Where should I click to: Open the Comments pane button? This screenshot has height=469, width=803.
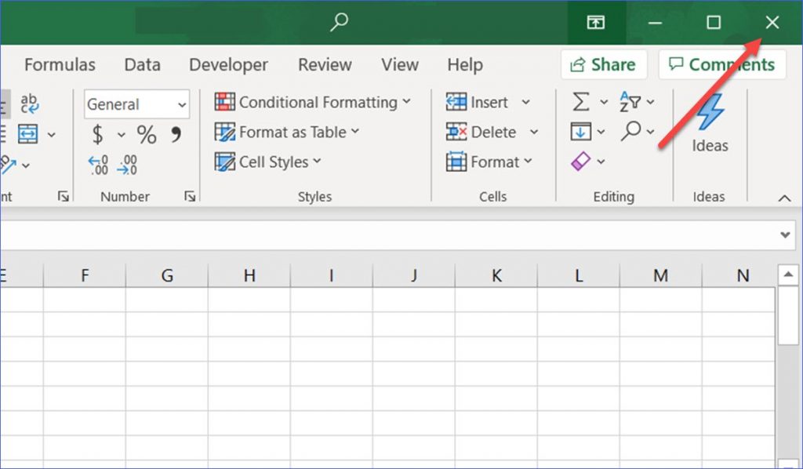pos(721,65)
